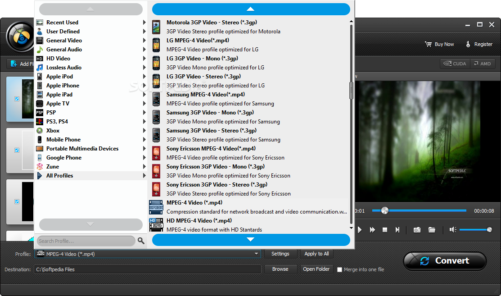The height and width of the screenshot is (296, 501).
Task: Start conversion with Convert button
Action: click(x=445, y=261)
